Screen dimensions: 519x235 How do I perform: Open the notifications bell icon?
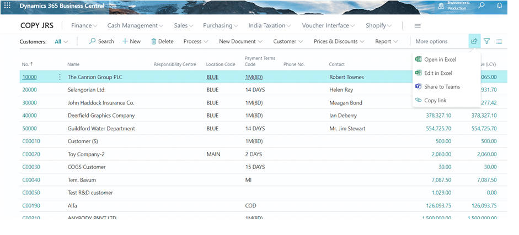[x=500, y=6]
